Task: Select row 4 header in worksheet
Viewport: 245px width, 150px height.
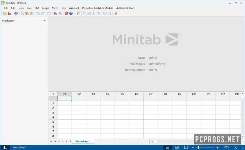Action: [x=53, y=117]
